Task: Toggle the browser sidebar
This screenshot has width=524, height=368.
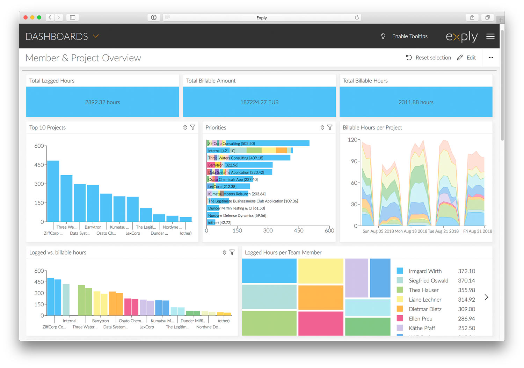Action: [x=73, y=17]
